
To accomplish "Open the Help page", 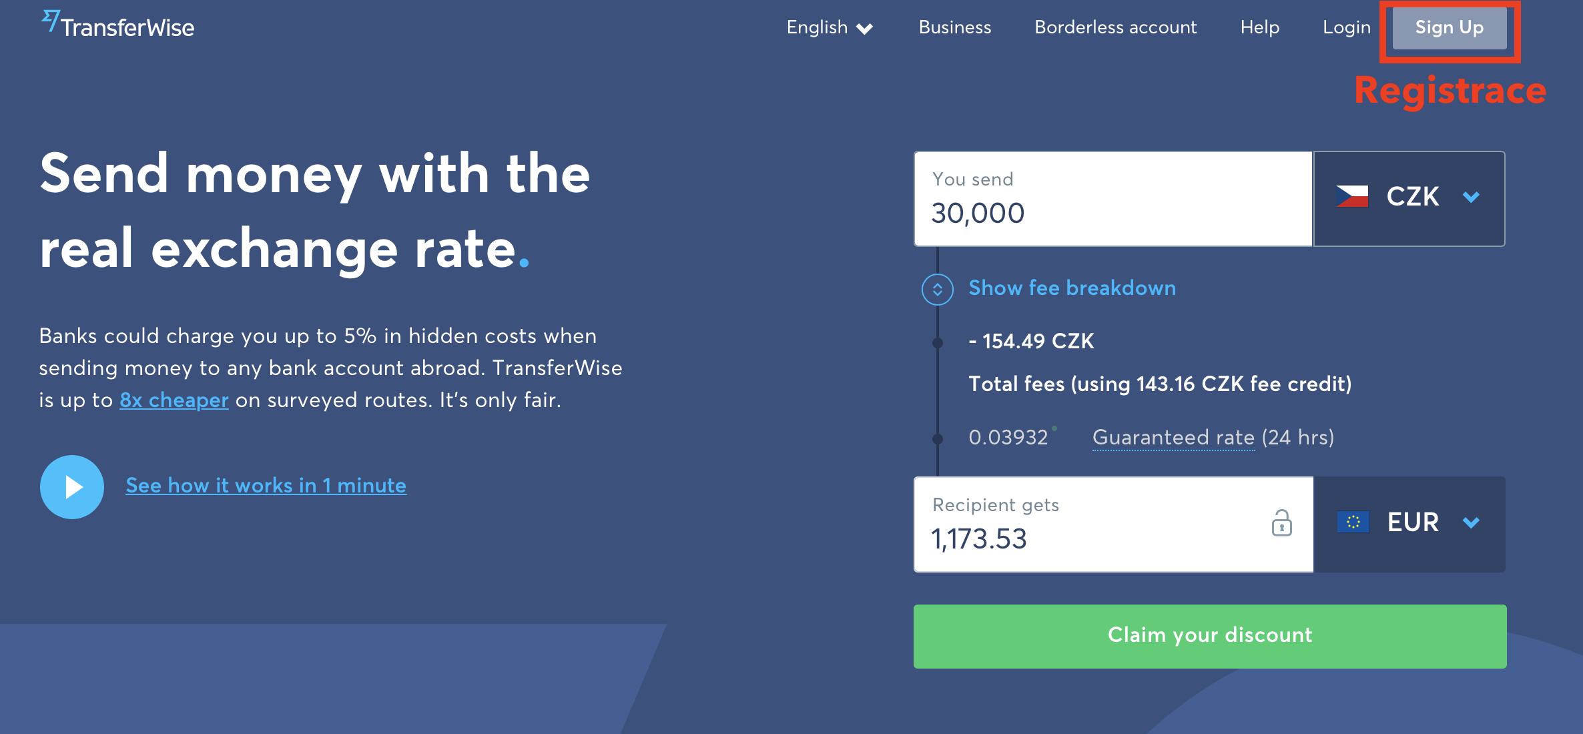I will 1259,27.
